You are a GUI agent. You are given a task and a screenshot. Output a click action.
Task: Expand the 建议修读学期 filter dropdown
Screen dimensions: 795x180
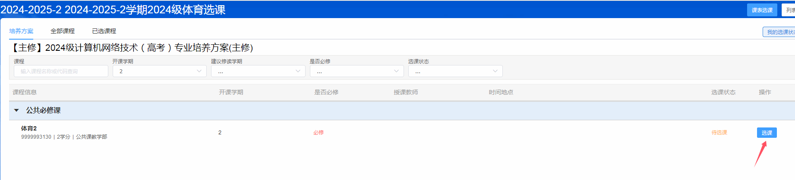(258, 71)
